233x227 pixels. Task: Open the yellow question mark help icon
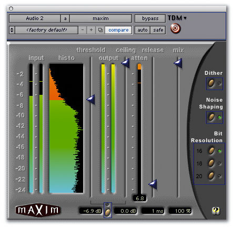tap(216, 211)
